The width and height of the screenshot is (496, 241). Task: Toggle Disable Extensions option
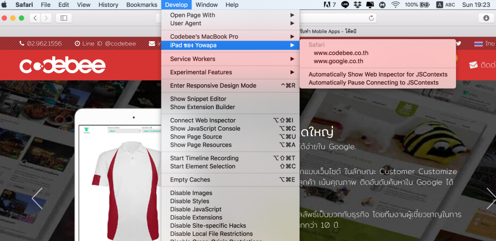(230, 217)
